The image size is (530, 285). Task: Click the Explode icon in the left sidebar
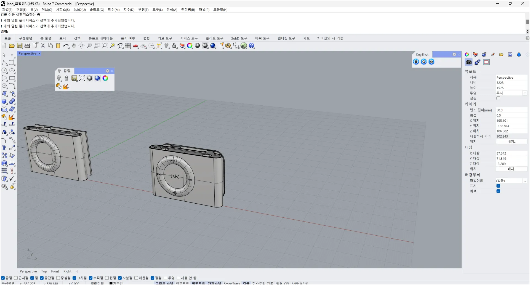pos(12,117)
